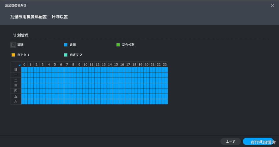Select the 日 (Sunday) row header
This screenshot has width=279, height=147.
16,70
